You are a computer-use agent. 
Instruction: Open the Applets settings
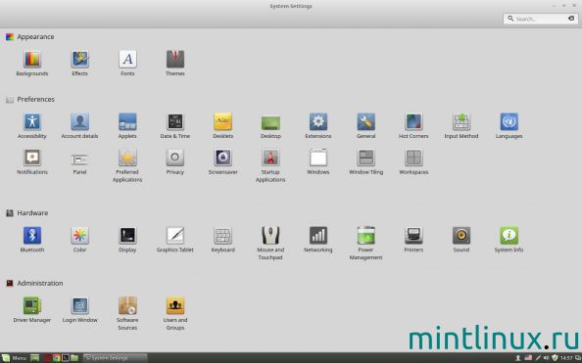click(127, 125)
